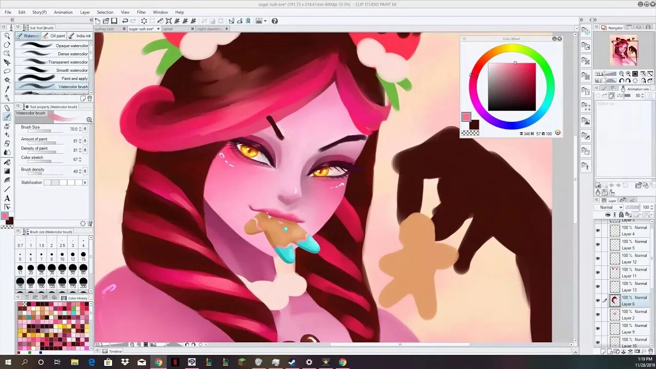Screen dimensions: 656x369
Task: Toggle visibility of Layer 4
Action: pyautogui.click(x=598, y=231)
